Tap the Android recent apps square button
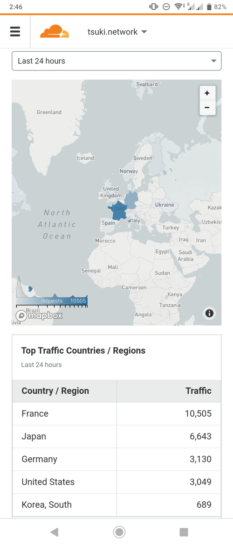The image size is (233, 545). pos(184,532)
